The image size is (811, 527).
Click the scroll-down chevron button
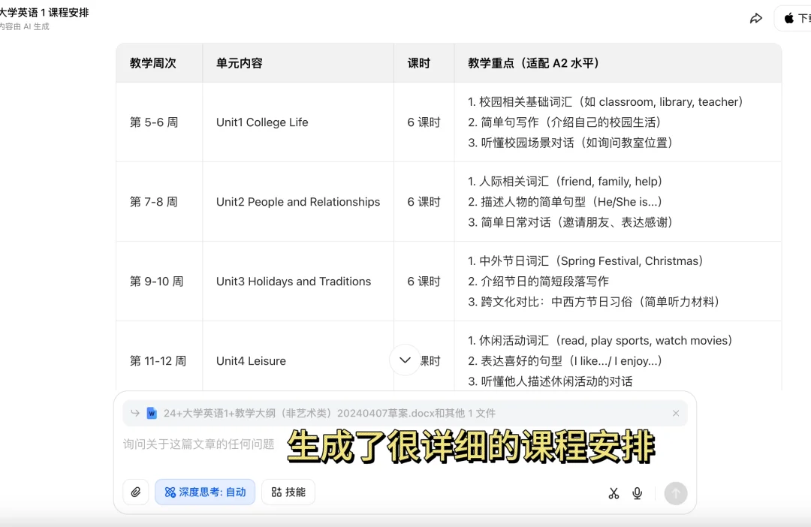click(x=405, y=360)
